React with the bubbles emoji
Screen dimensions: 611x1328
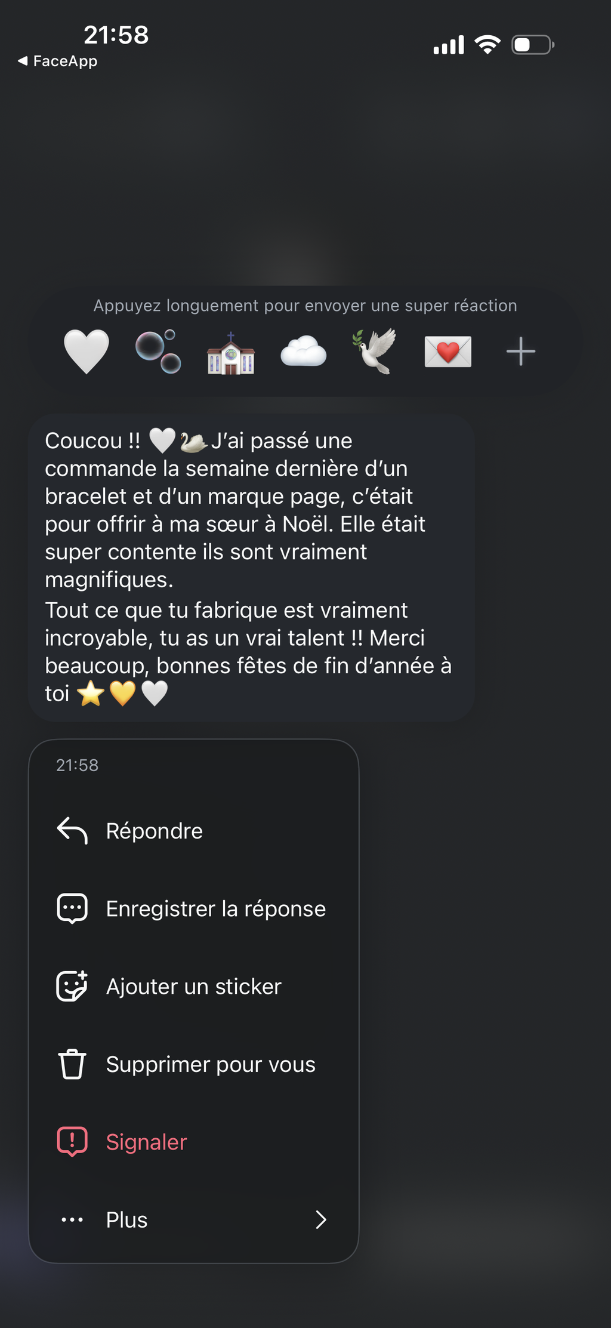coord(158,352)
